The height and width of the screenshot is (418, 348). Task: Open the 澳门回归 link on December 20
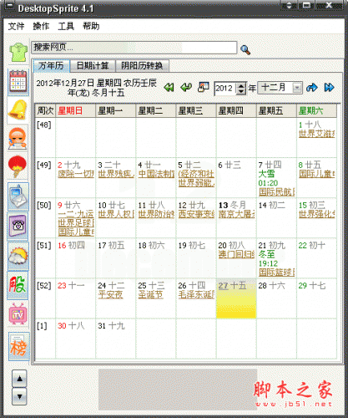[x=236, y=254]
